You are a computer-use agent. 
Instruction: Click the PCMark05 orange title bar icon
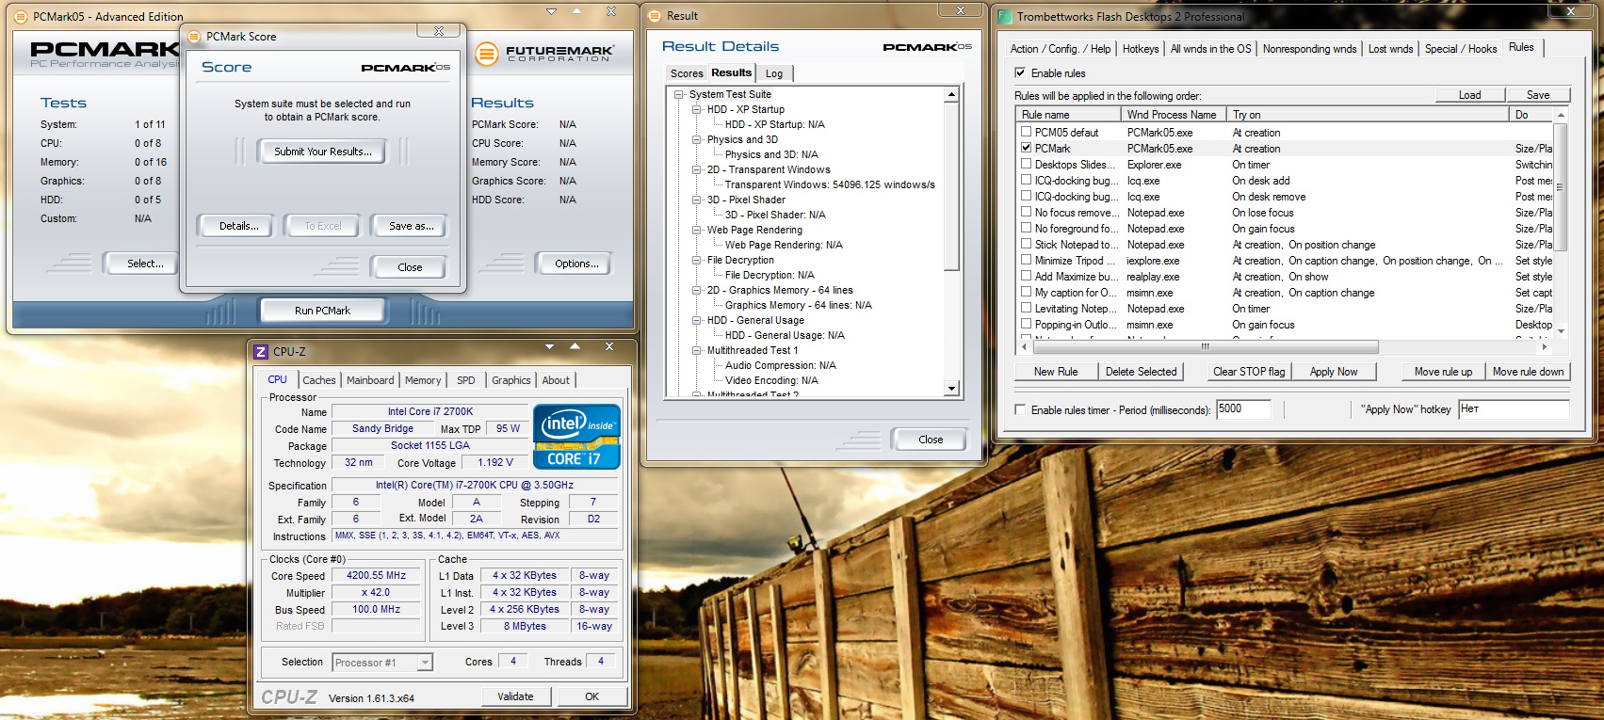click(21, 16)
